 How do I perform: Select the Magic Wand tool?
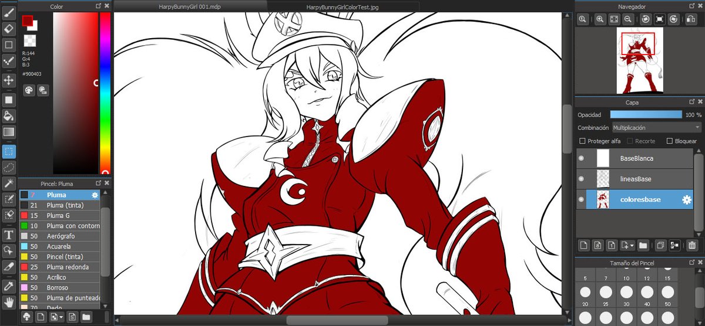(9, 185)
